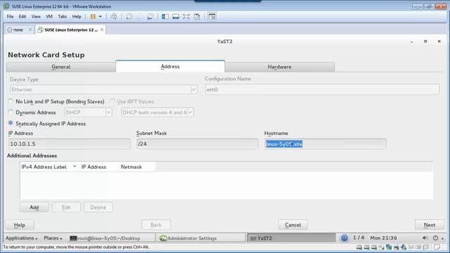Click the Delete address button

click(98, 207)
